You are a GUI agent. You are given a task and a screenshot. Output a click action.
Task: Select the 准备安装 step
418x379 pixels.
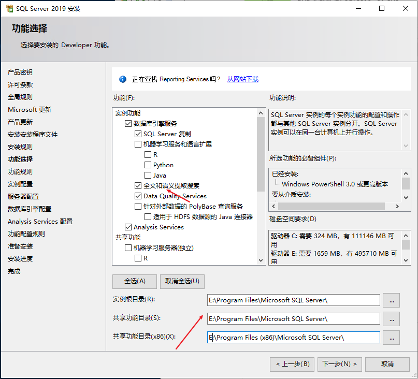(20, 246)
